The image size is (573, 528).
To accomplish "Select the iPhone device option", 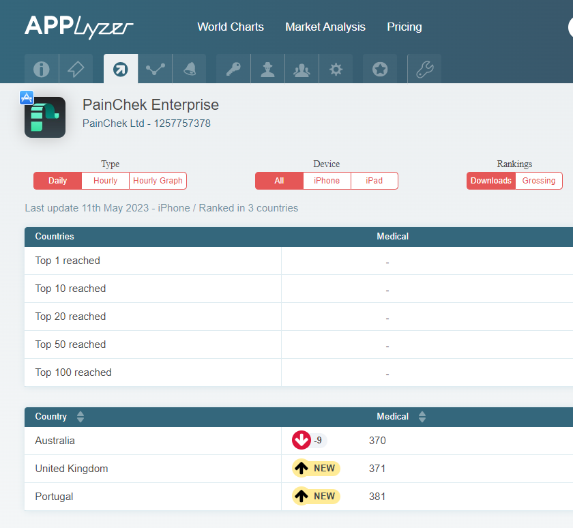I will 327,181.
